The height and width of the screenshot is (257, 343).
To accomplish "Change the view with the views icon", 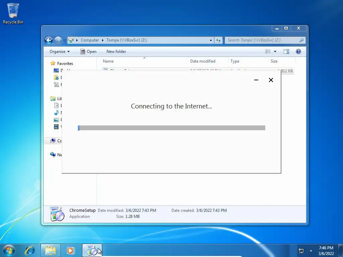I will pyautogui.click(x=268, y=52).
